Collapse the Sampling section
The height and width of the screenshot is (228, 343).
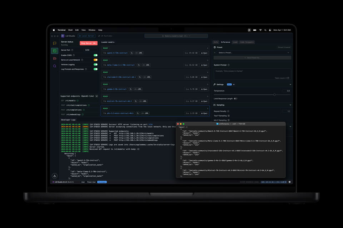(x=290, y=105)
